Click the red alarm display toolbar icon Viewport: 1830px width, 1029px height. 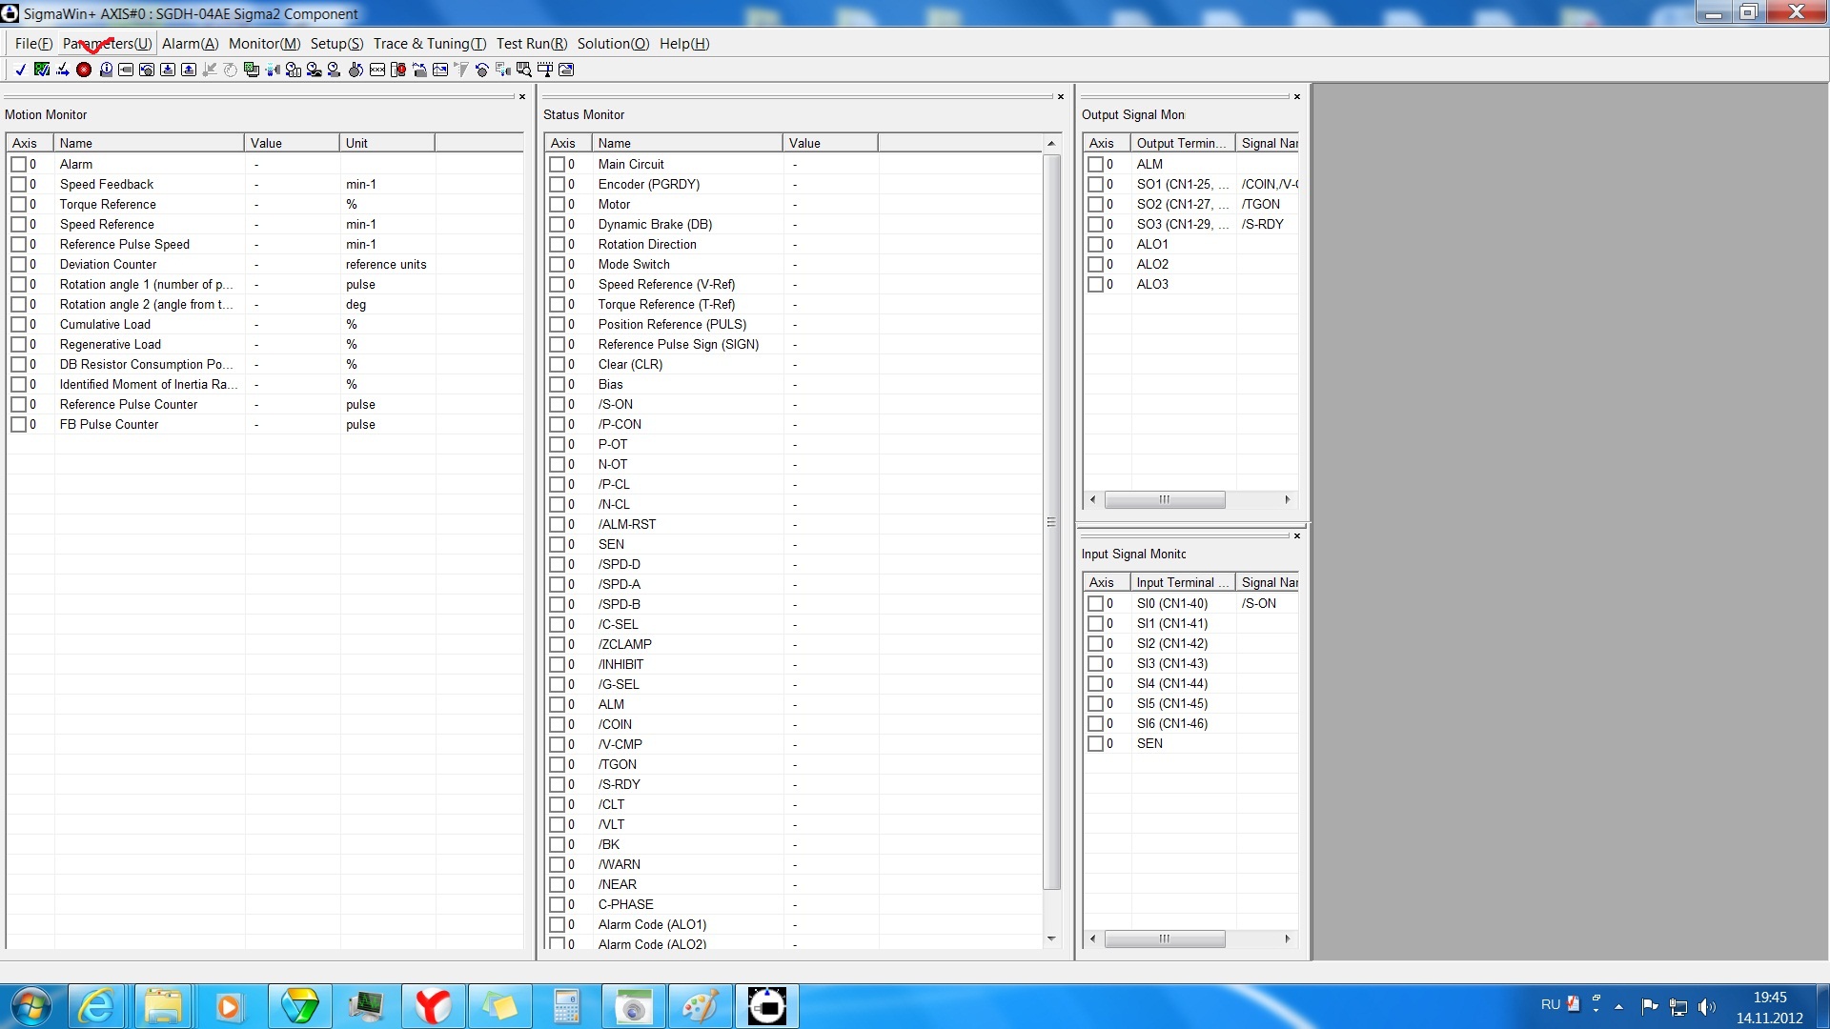(398, 70)
